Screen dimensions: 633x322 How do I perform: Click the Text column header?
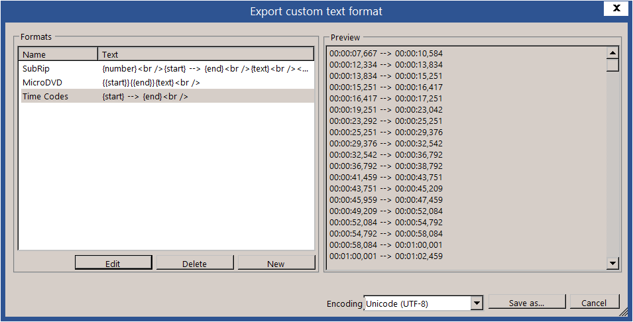click(x=205, y=54)
